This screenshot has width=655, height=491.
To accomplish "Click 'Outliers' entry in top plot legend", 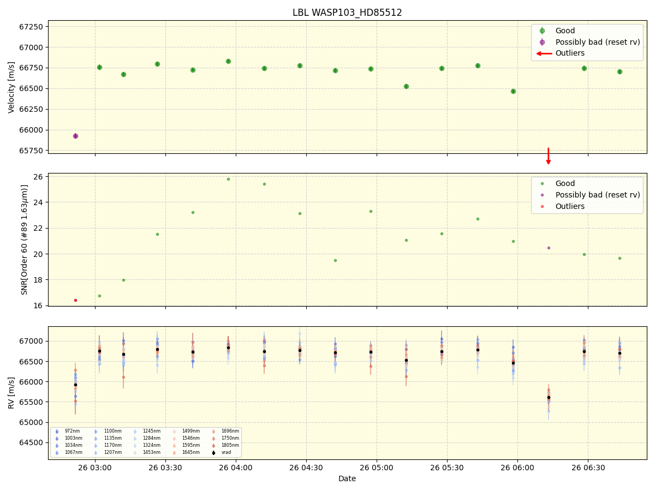I will 570,53.
